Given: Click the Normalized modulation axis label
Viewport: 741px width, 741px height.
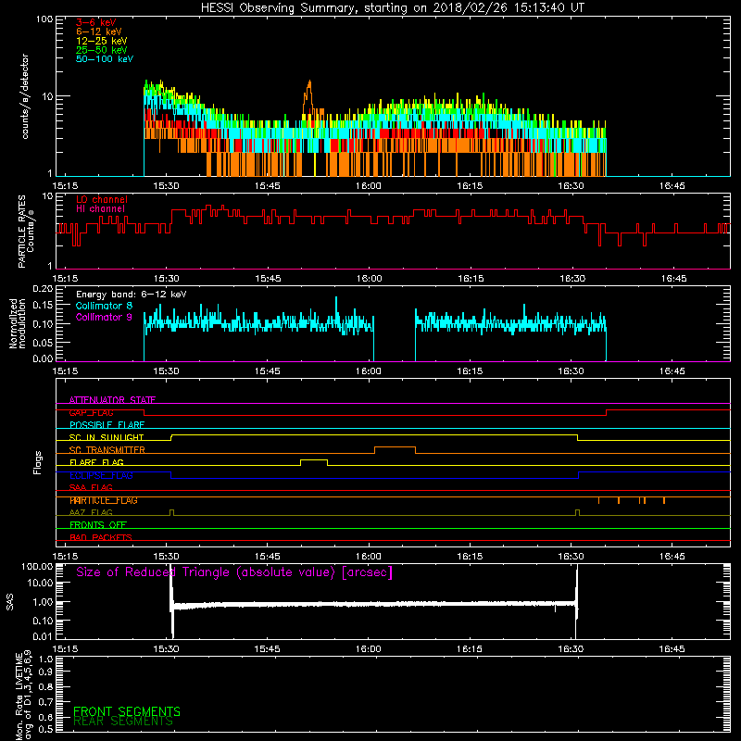Looking at the screenshot, I should coord(17,323).
